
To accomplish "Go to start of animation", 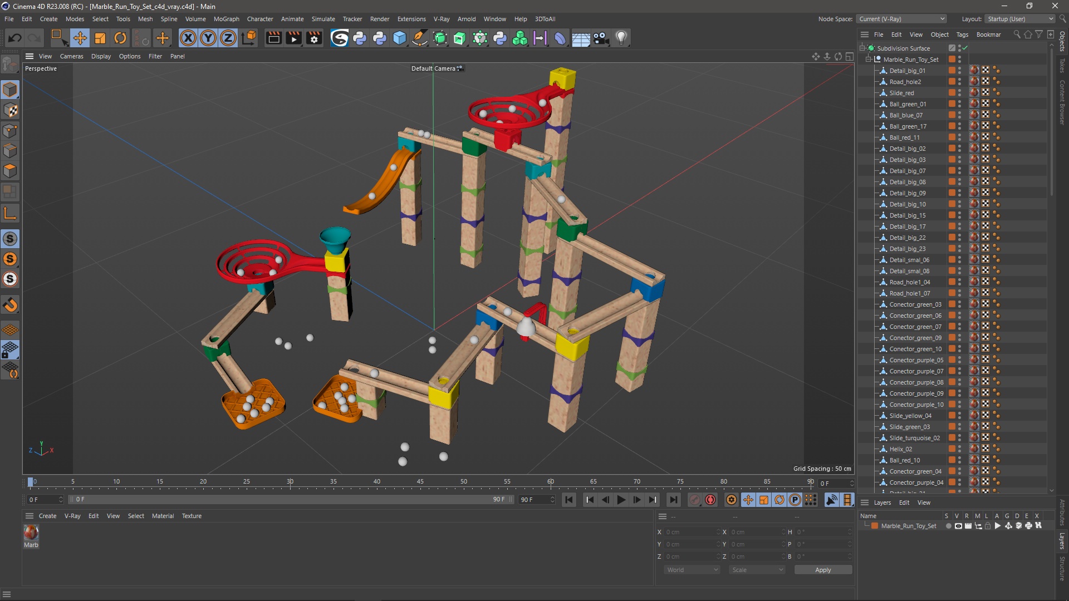I will 568,500.
